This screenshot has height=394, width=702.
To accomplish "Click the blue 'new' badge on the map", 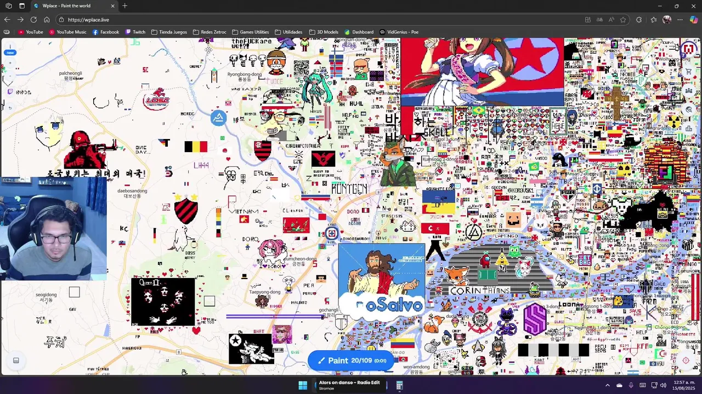I will (10, 53).
